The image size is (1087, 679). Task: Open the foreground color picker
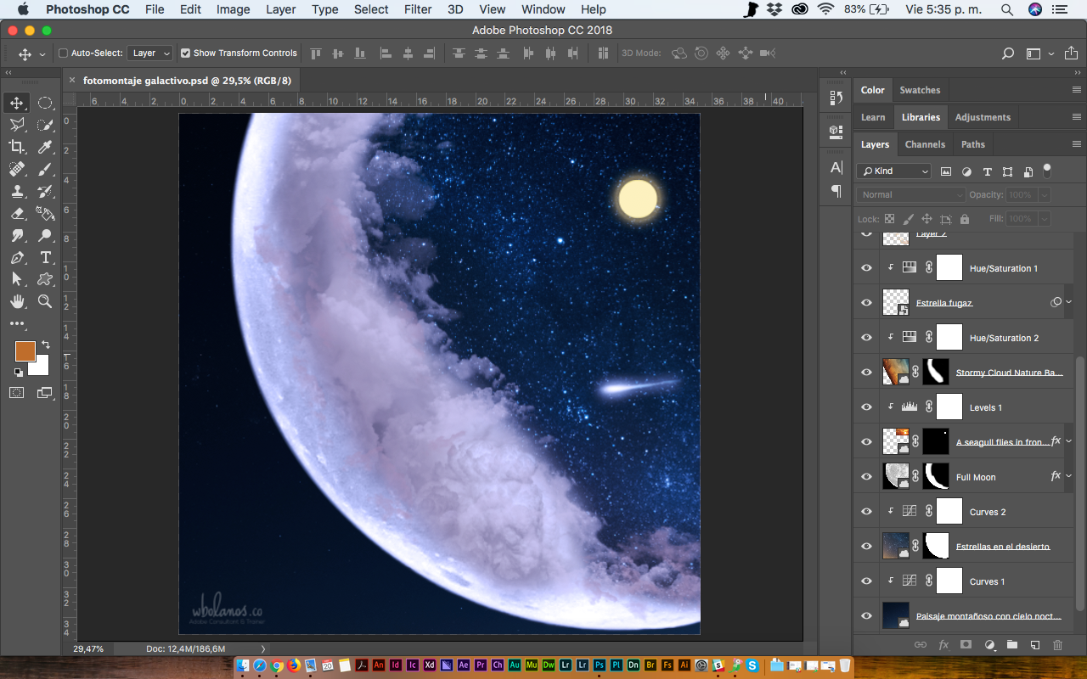[x=25, y=351]
